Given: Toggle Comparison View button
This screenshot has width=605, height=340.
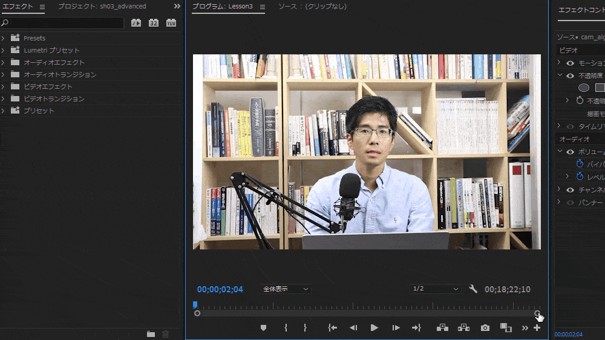Looking at the screenshot, I should pos(506,328).
